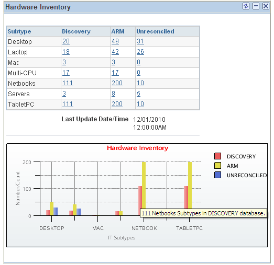Click the TabletPC Discovery red bar

pyautogui.click(x=186, y=198)
